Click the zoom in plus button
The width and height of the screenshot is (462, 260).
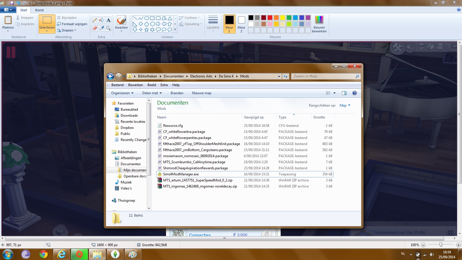(x=458, y=245)
